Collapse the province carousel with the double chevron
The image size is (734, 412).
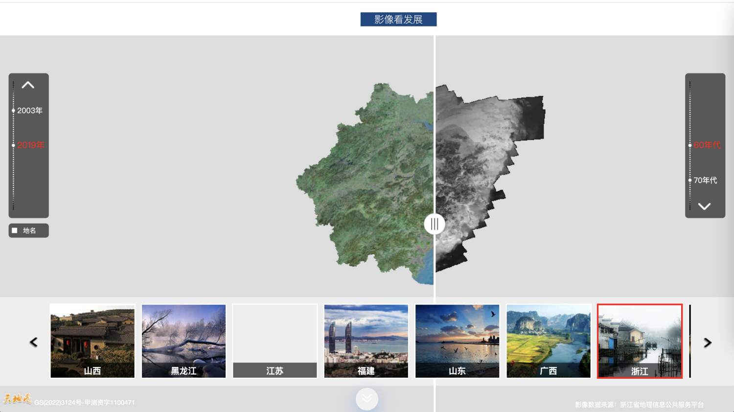point(367,399)
